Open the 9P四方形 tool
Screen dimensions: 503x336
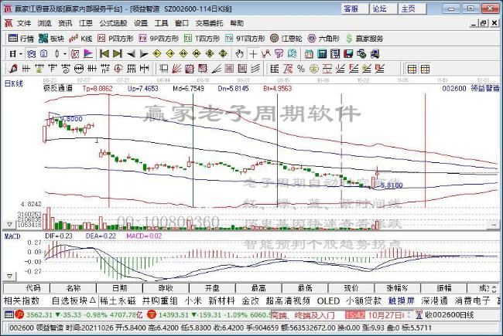click(159, 39)
